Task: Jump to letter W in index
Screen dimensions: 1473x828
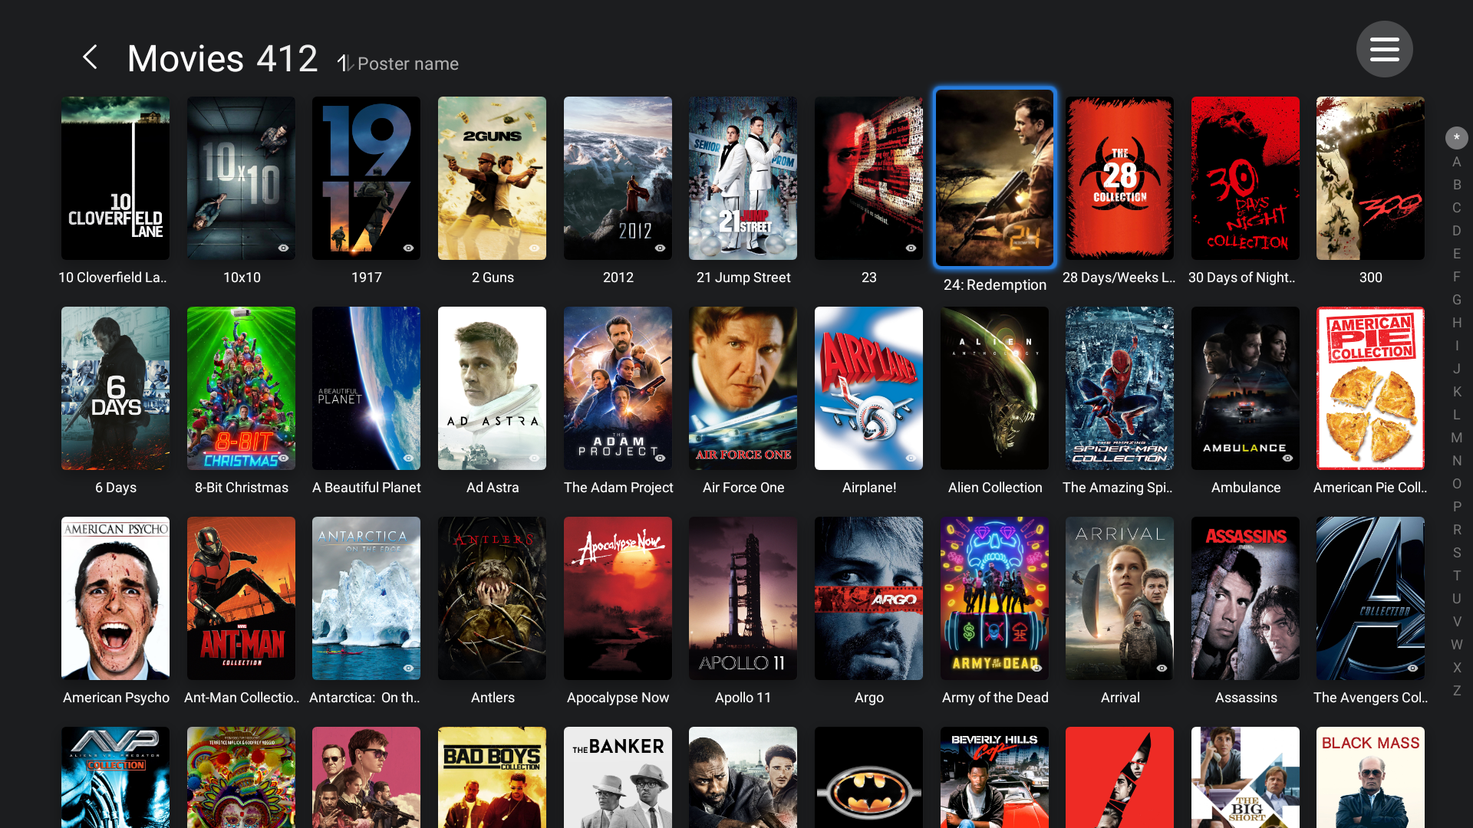Action: tap(1456, 645)
